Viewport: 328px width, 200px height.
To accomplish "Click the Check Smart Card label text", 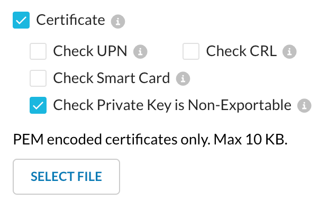I will (112, 78).
